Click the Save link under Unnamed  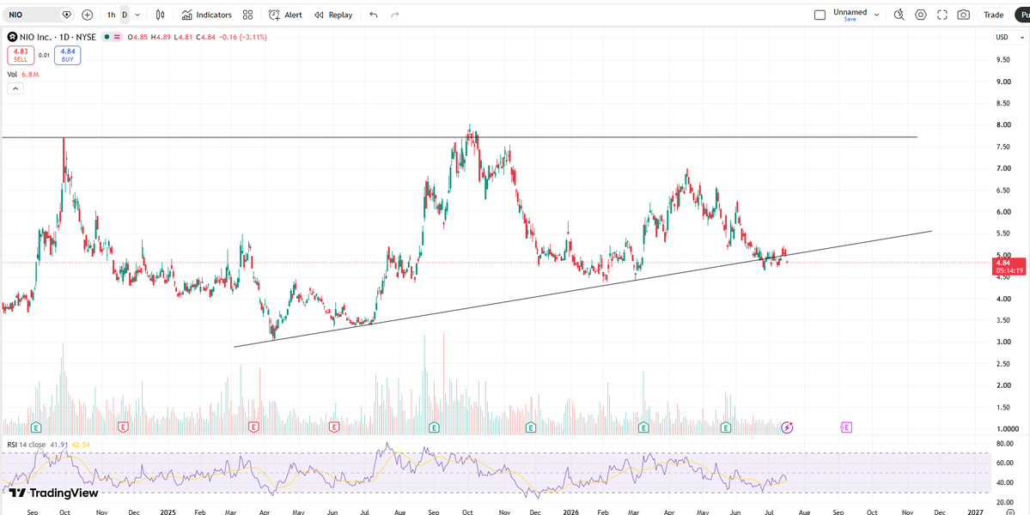[850, 20]
